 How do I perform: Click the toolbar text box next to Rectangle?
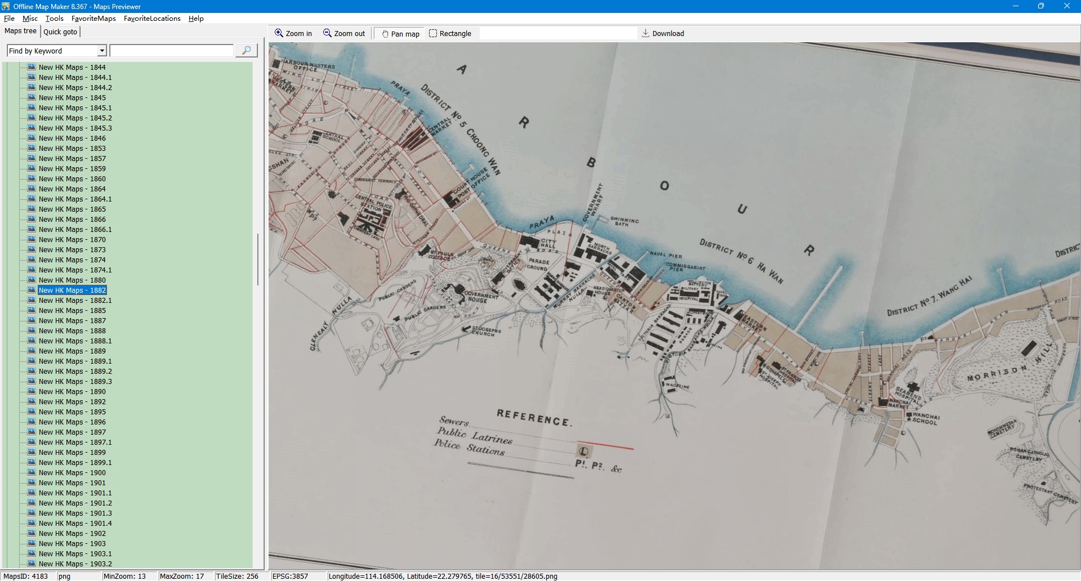[x=557, y=34]
